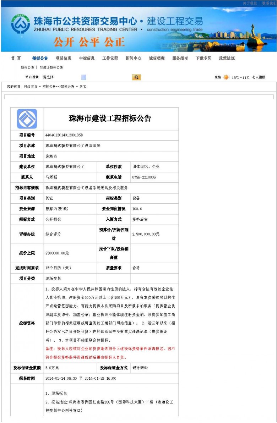Image resolution: width=277 pixels, height=423 pixels.
Task: Go to the 下载专区 download section
Action: 203,58
